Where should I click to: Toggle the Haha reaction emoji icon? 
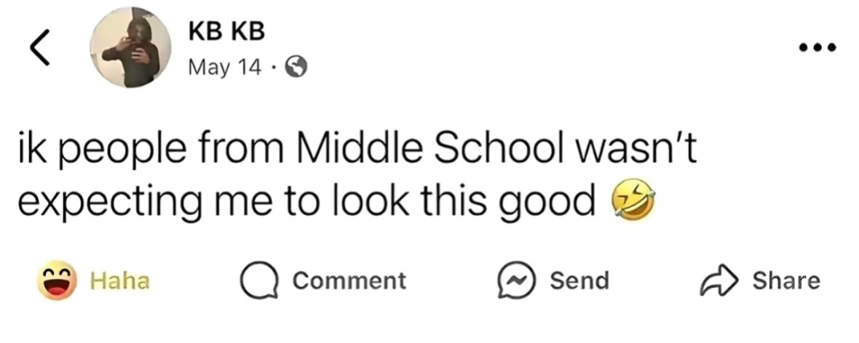56,280
